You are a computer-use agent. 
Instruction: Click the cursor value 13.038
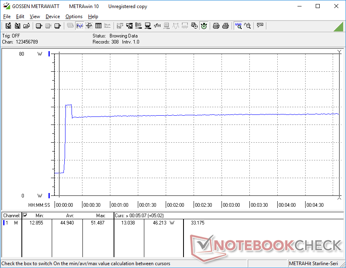(x=128, y=223)
